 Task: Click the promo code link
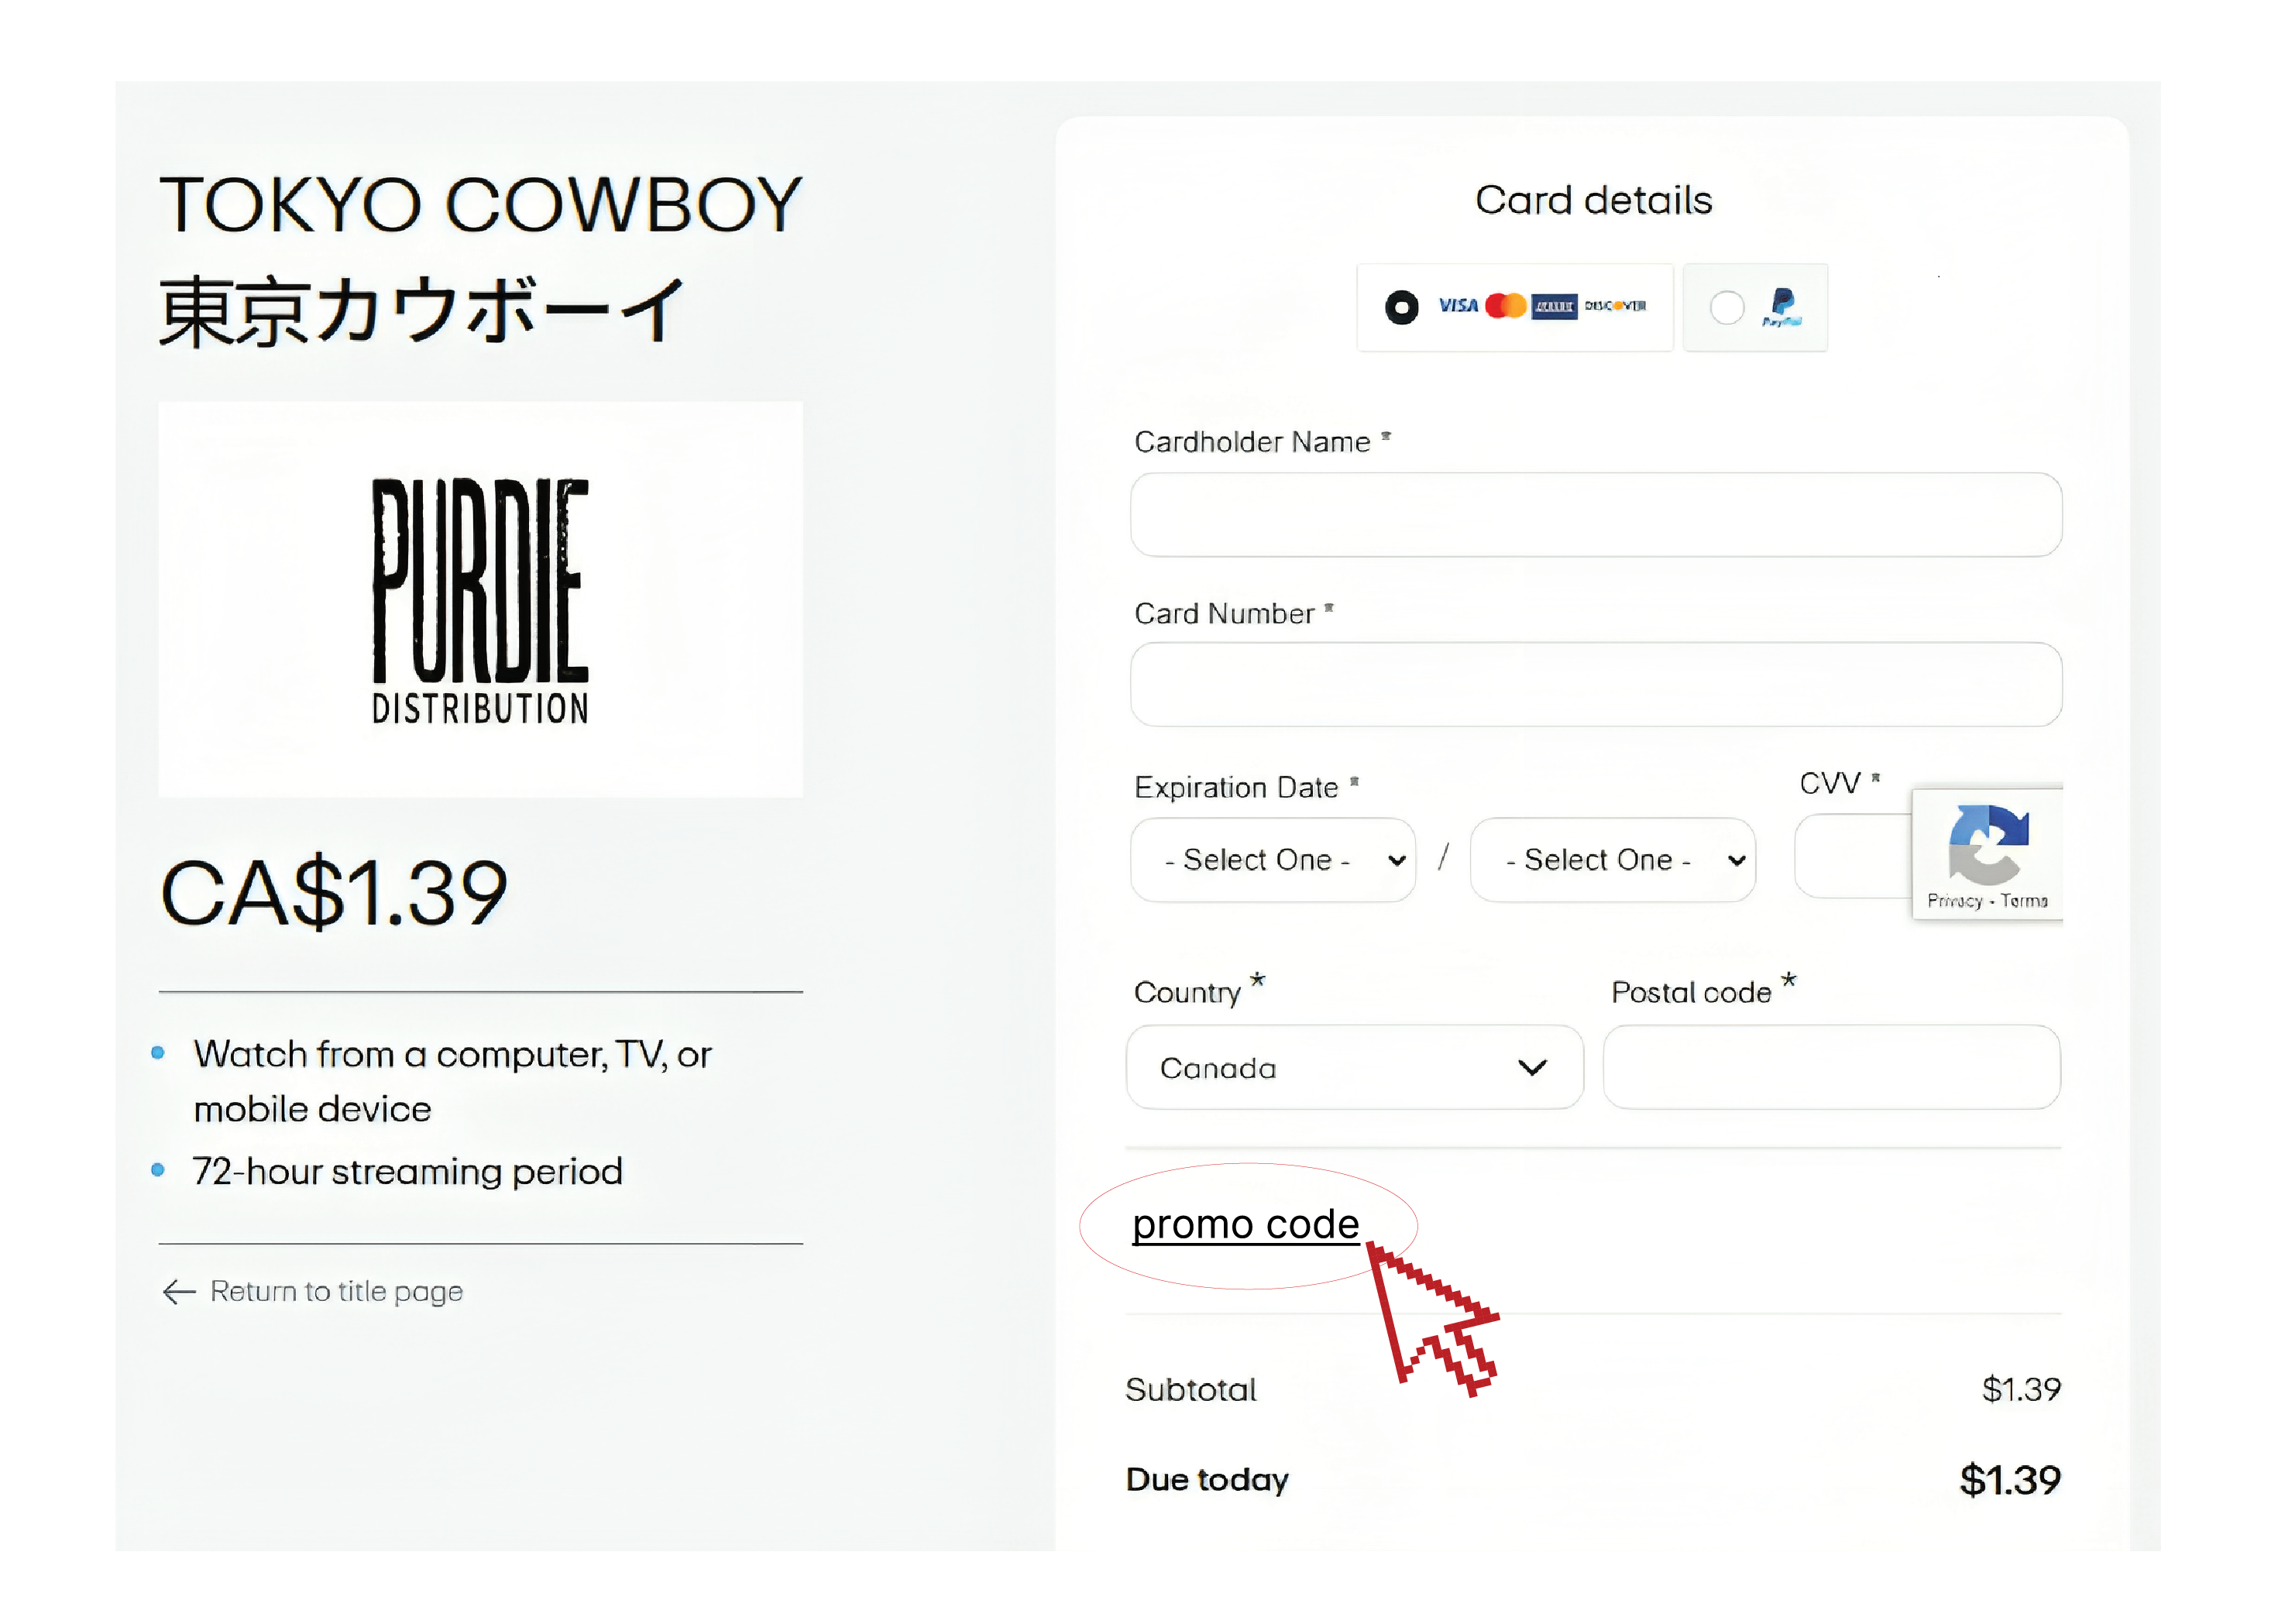[x=1245, y=1225]
